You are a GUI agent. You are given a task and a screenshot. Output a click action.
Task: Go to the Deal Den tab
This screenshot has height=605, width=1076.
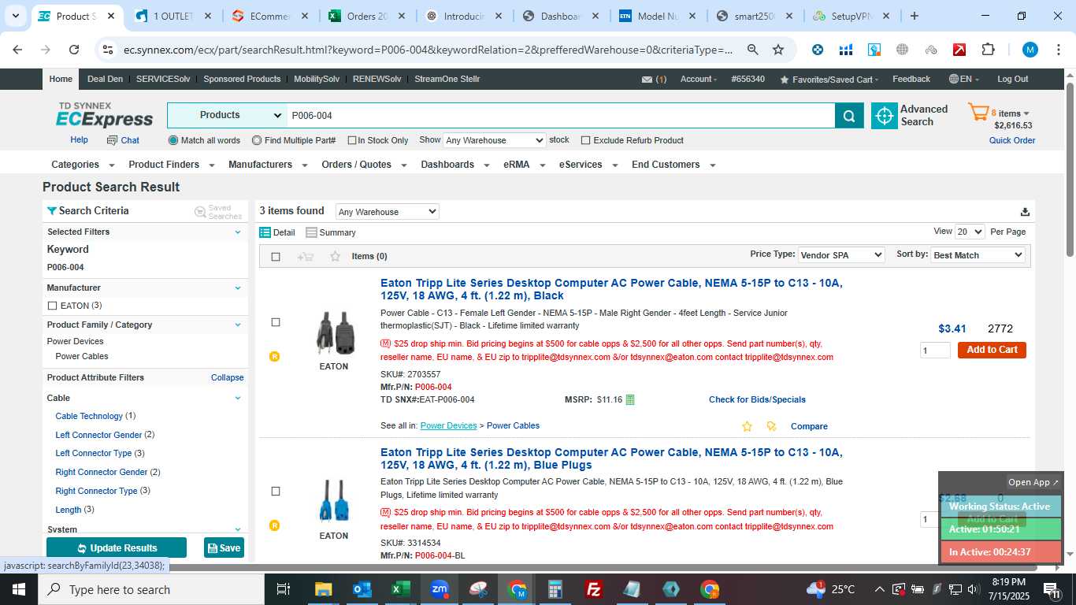pos(105,79)
